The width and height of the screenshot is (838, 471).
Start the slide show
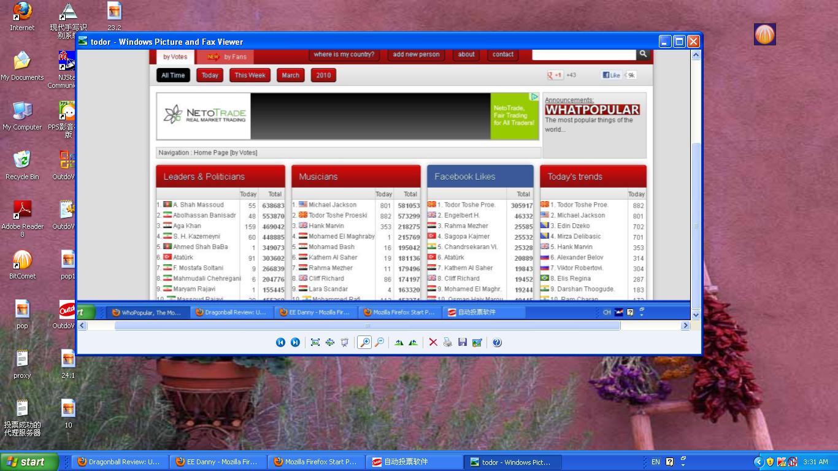pyautogui.click(x=345, y=342)
